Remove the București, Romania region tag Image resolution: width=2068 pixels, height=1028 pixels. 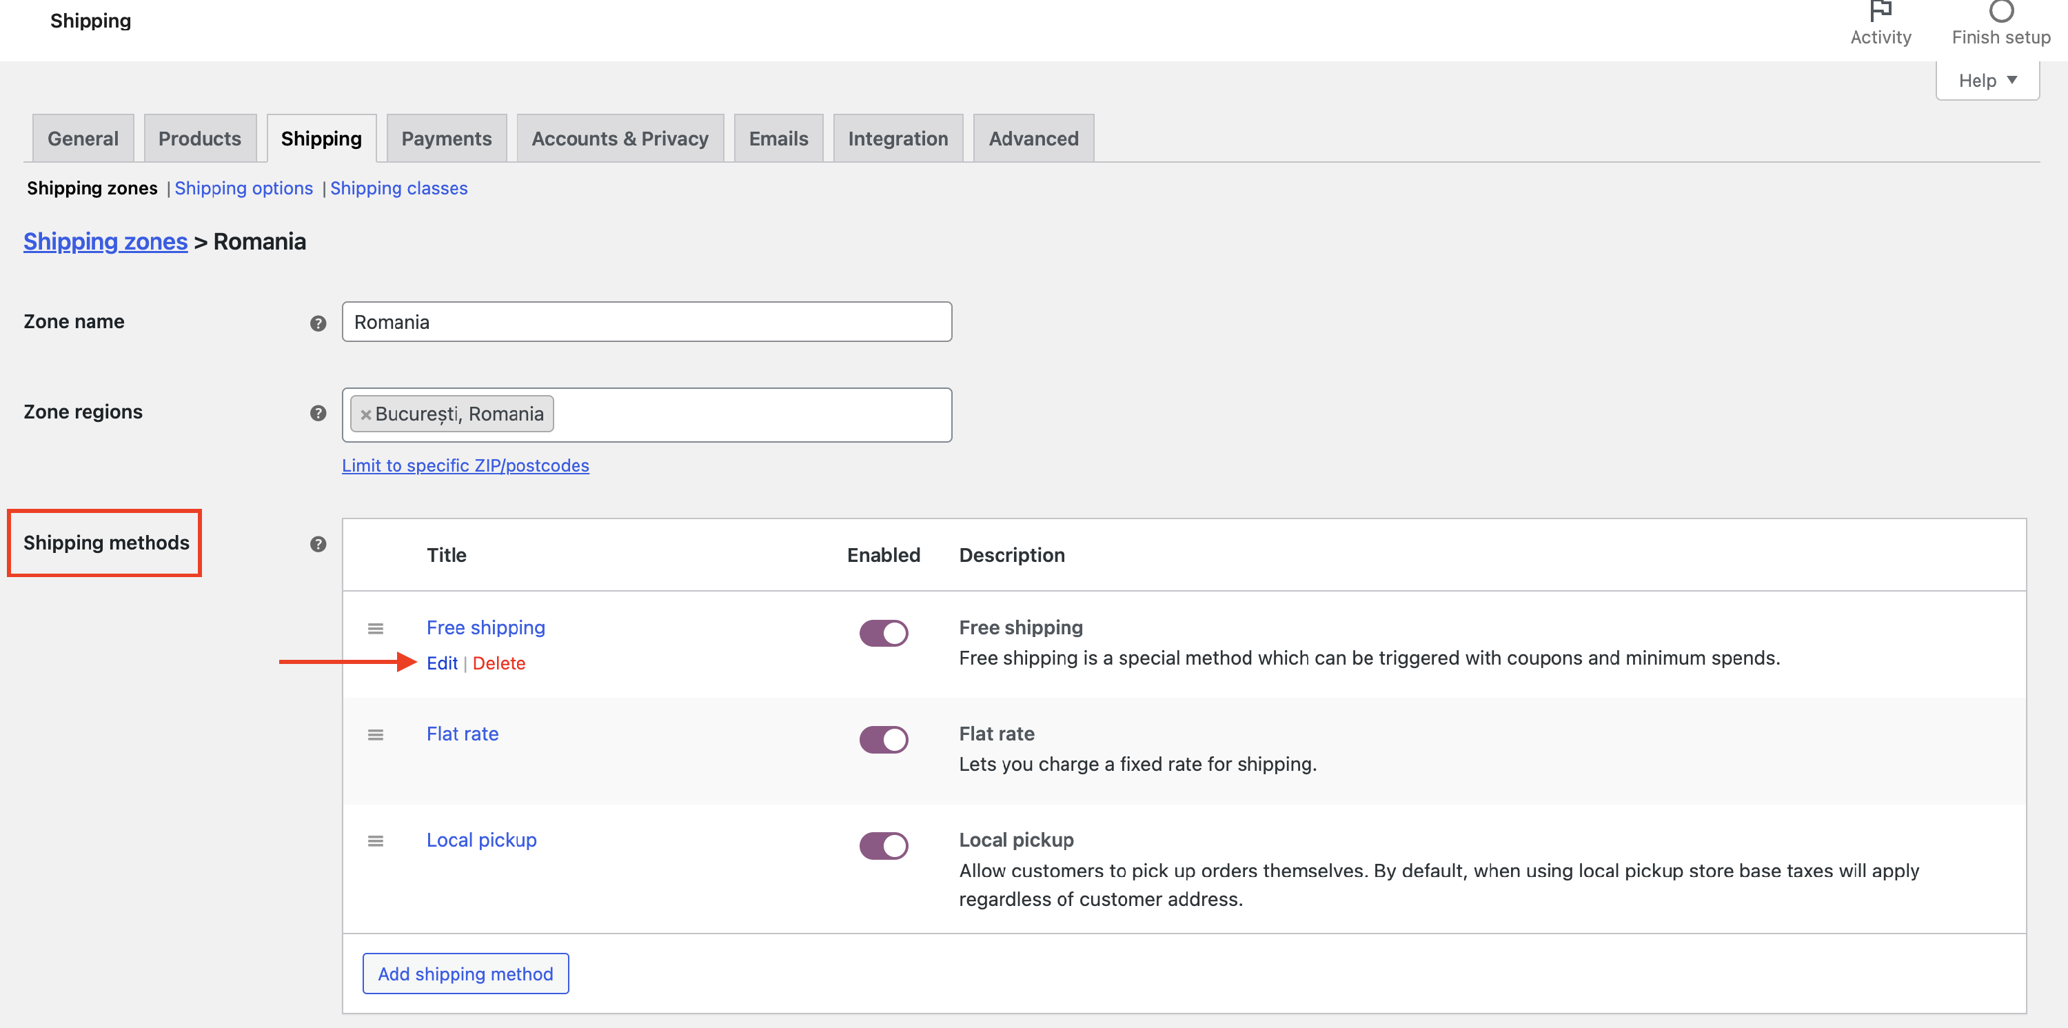[366, 414]
